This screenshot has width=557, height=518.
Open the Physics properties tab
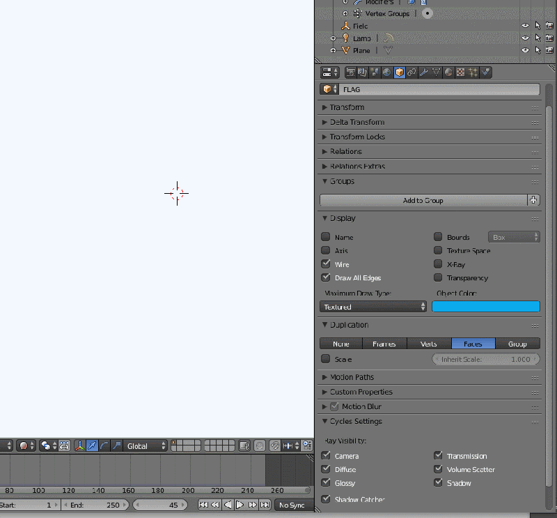click(x=484, y=72)
